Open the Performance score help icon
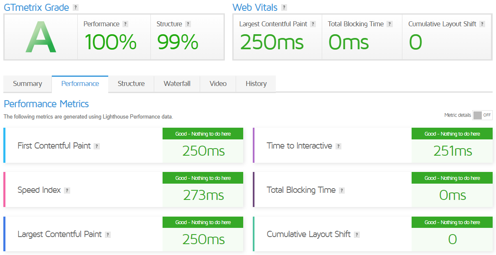The height and width of the screenshot is (255, 496). coord(125,24)
